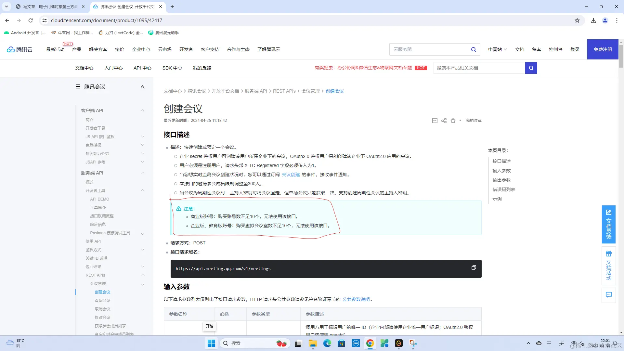Viewport: 624px width, 351px height.
Task: Favorite this document with the star icon
Action: coord(453,121)
